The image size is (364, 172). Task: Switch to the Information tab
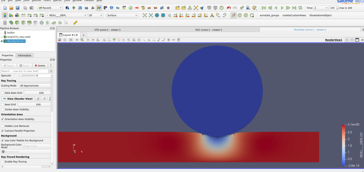[x=25, y=55]
